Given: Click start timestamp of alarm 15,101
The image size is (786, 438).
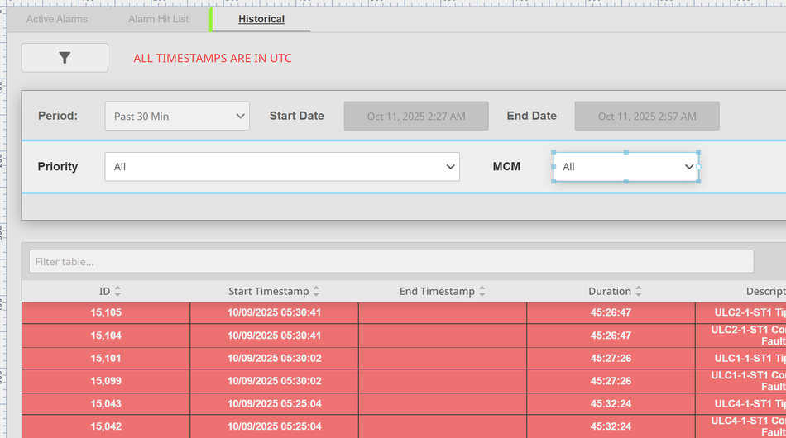Looking at the screenshot, I should pos(274,359).
